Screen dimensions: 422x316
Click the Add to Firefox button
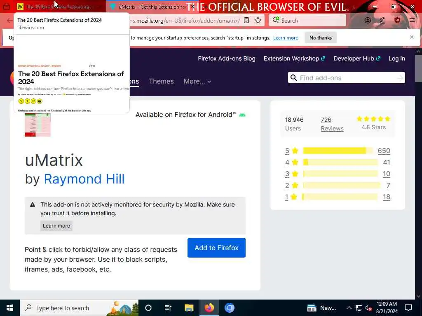click(216, 247)
